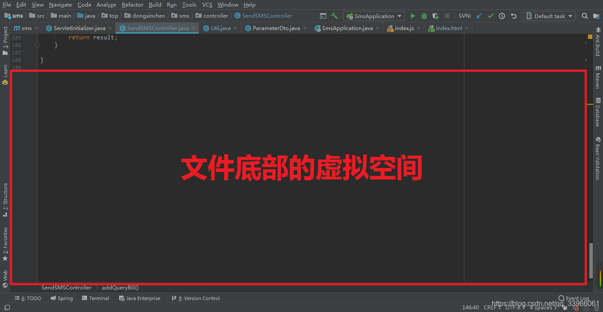
Task: Change line separator CRLF in status bar
Action: [492, 307]
